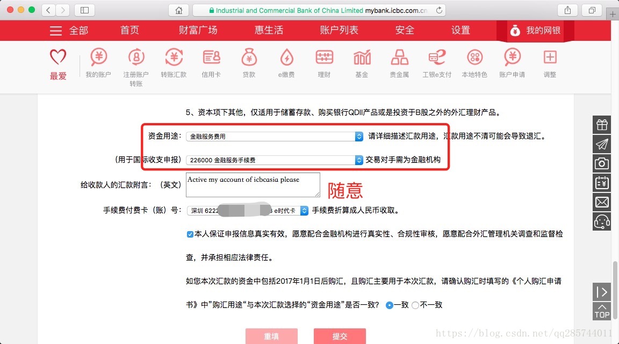Click the 调整 plus icon
This screenshot has width=619, height=344.
click(x=550, y=58)
